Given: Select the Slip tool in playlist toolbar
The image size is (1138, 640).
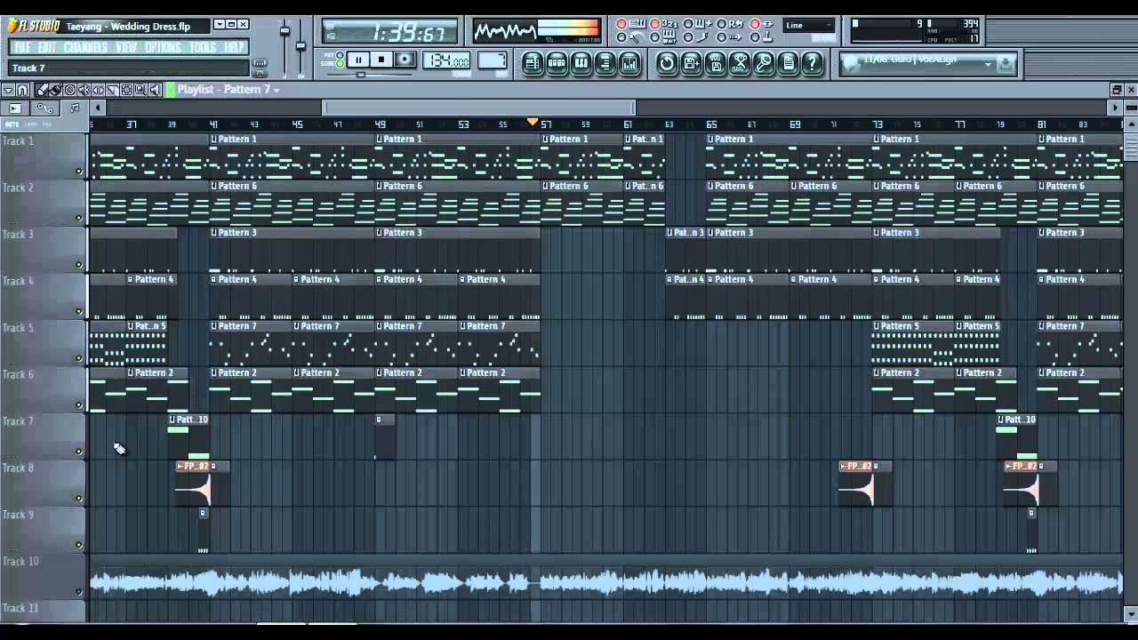Looking at the screenshot, I should [x=98, y=90].
